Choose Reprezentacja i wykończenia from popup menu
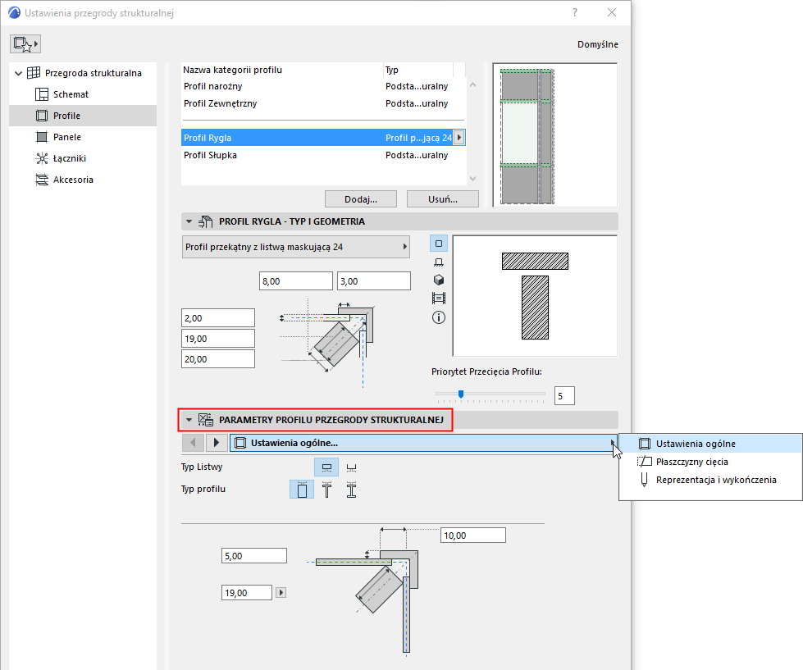The width and height of the screenshot is (803, 670). pos(710,480)
